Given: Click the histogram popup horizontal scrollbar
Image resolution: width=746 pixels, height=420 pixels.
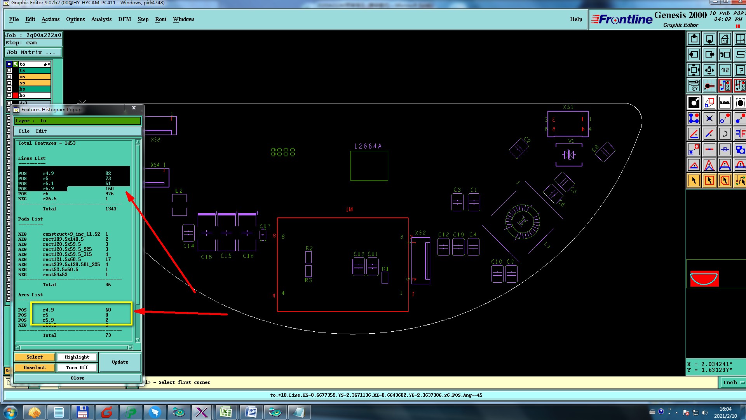Looking at the screenshot, I should [74, 347].
